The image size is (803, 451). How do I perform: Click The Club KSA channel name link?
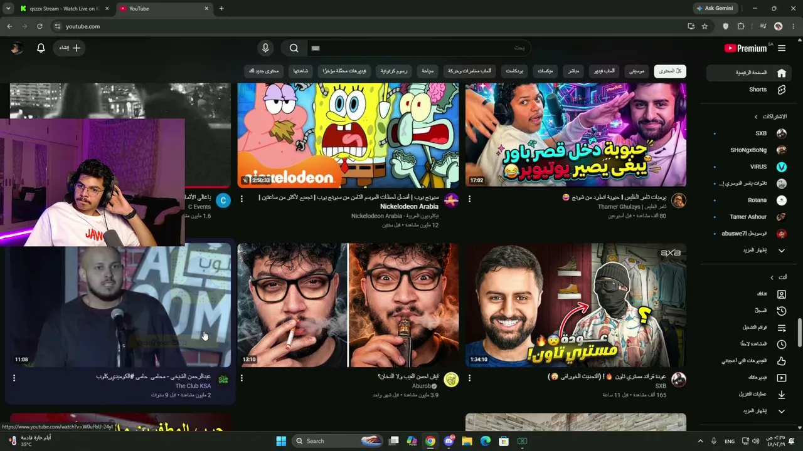193,386
